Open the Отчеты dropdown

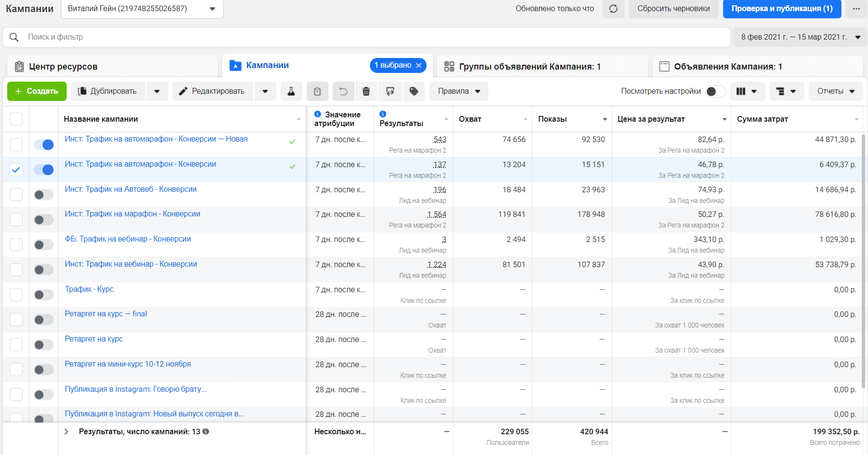click(x=836, y=91)
